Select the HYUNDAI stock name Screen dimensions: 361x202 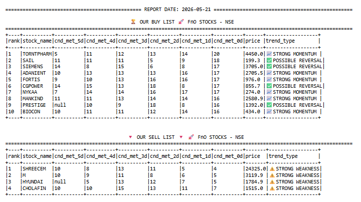pos(33,182)
